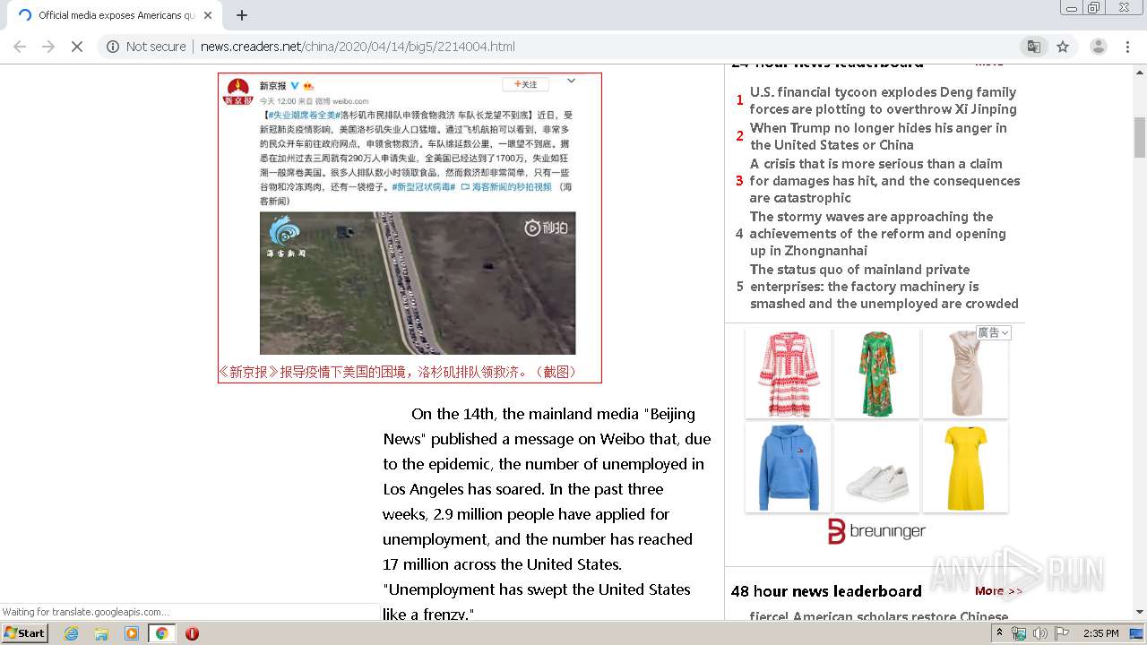Click the blue hoodie ad
The image size is (1147, 645).
point(788,468)
